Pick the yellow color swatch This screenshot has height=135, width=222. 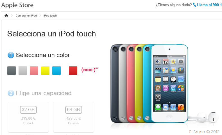45,71
